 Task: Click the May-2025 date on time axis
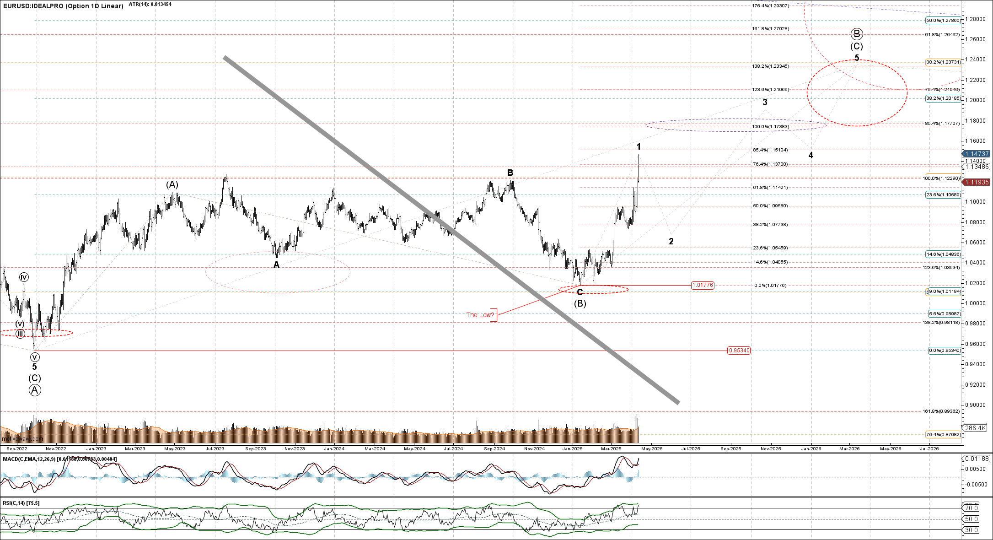651,448
